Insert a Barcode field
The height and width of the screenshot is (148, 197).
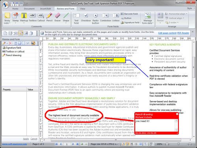point(129,14)
